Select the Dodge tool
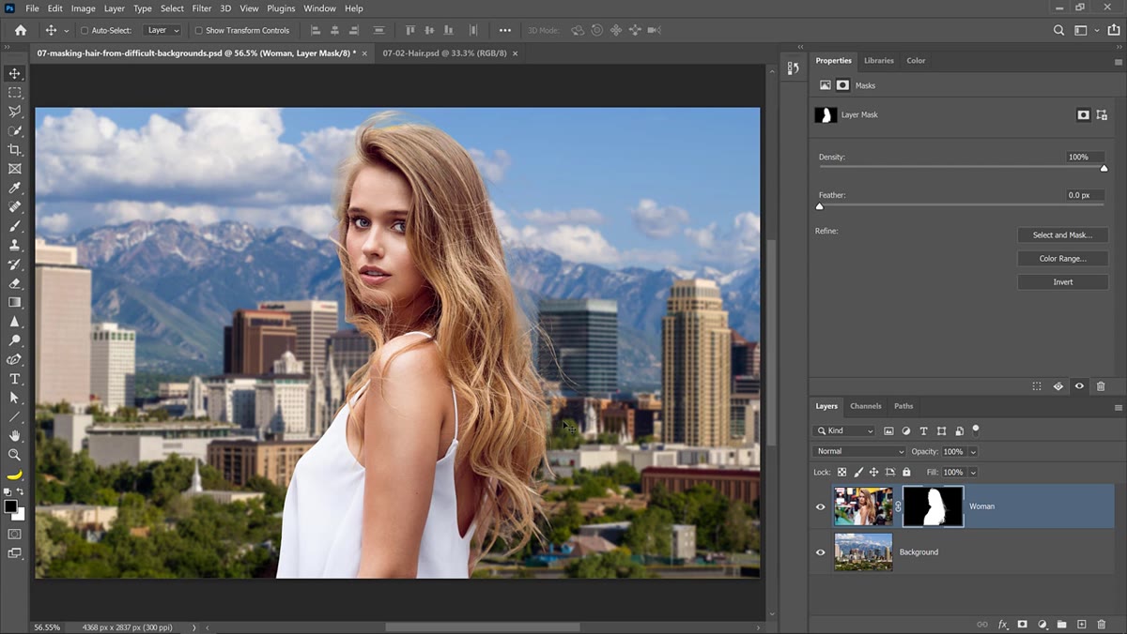Viewport: 1127px width, 634px height. (14, 340)
